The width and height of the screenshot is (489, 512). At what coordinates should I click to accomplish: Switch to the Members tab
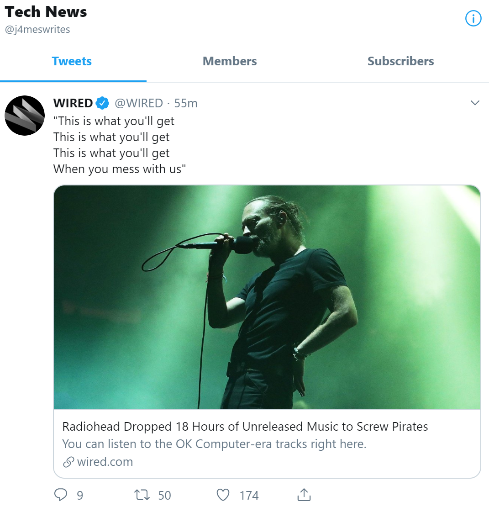230,61
